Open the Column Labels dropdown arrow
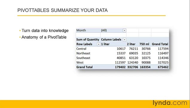The height and width of the screenshot is (108, 190). (124, 40)
